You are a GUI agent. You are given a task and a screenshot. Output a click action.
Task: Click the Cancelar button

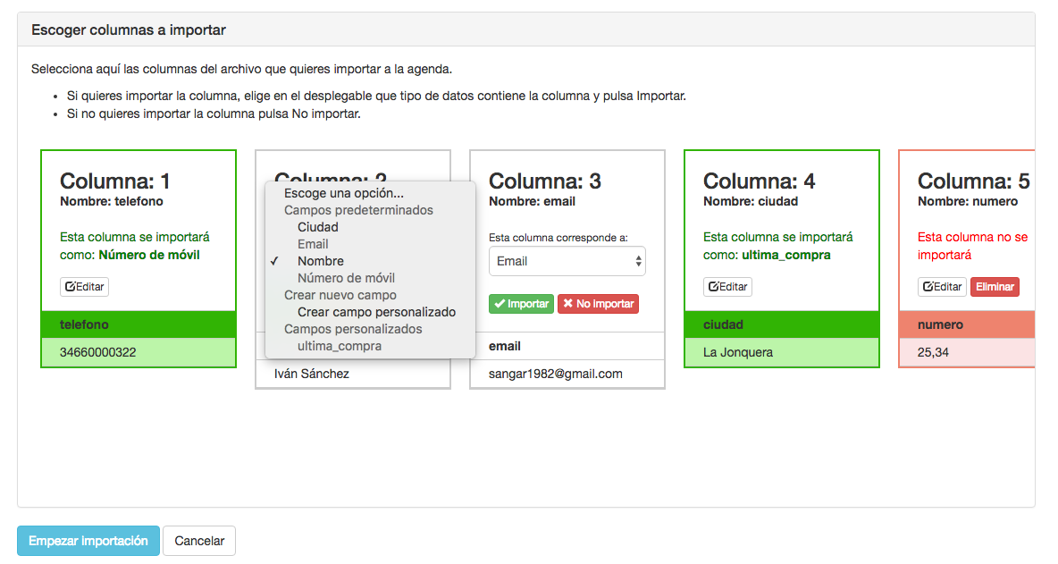coord(199,541)
